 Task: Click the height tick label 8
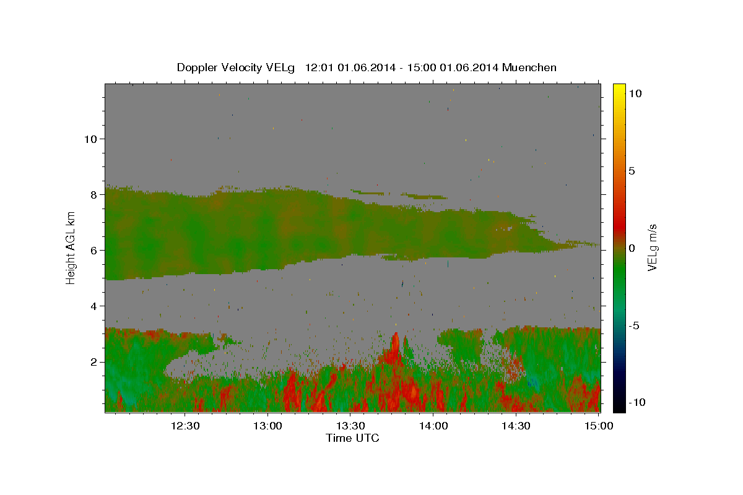click(x=93, y=194)
